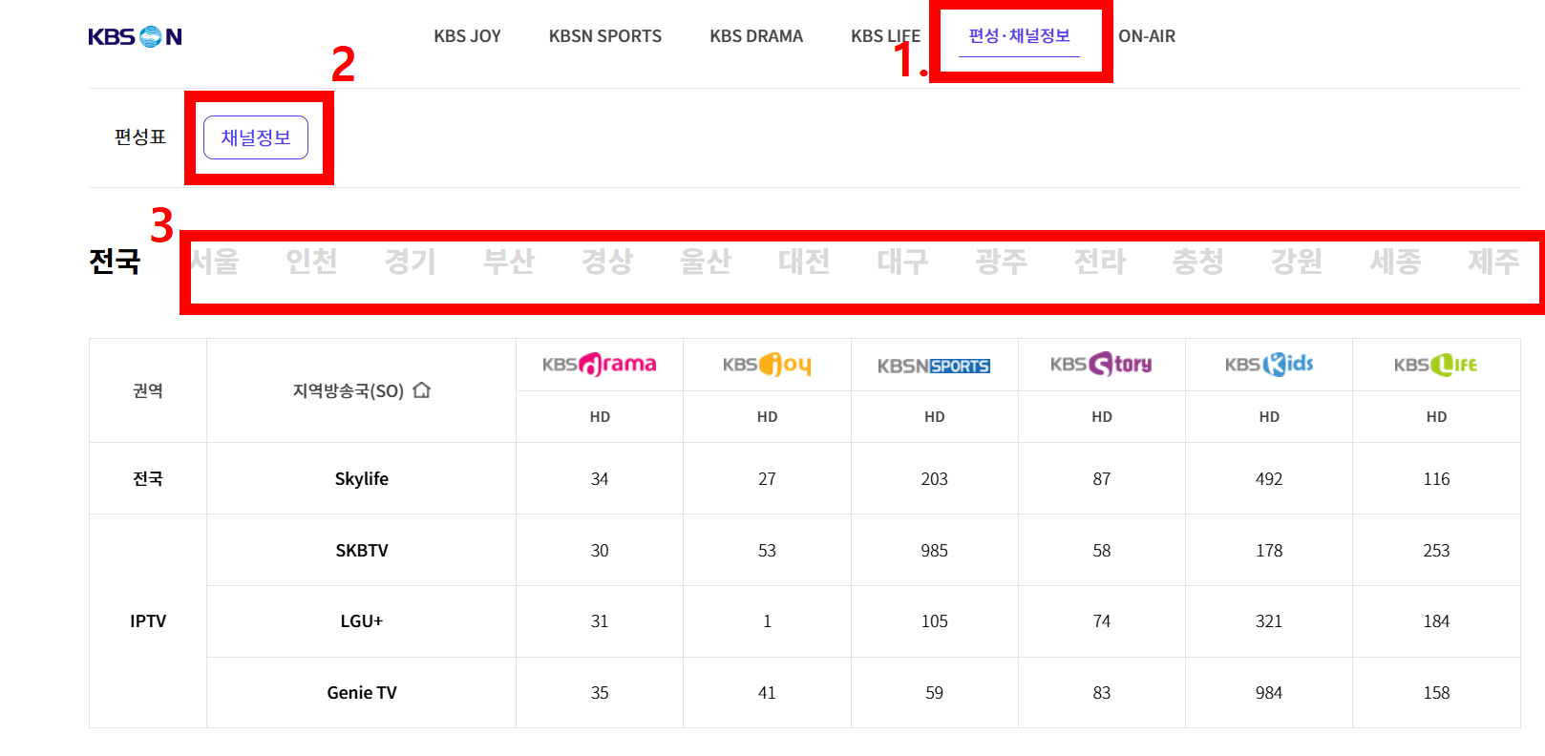Click Skylife KBS Kids channel 492
This screenshot has width=1545, height=756.
(x=1269, y=479)
